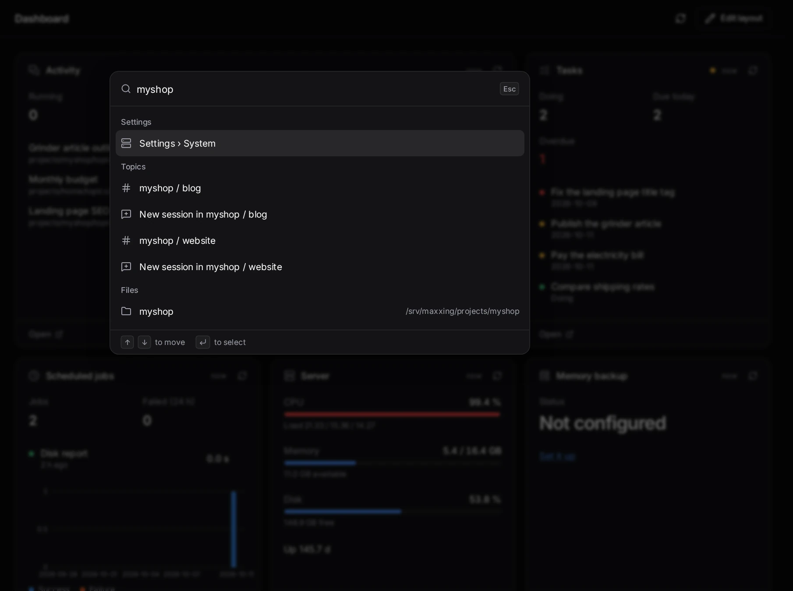Click the /srv/maxxing/projects/myshop path
Screen dimensions: 793x591
pos(462,311)
